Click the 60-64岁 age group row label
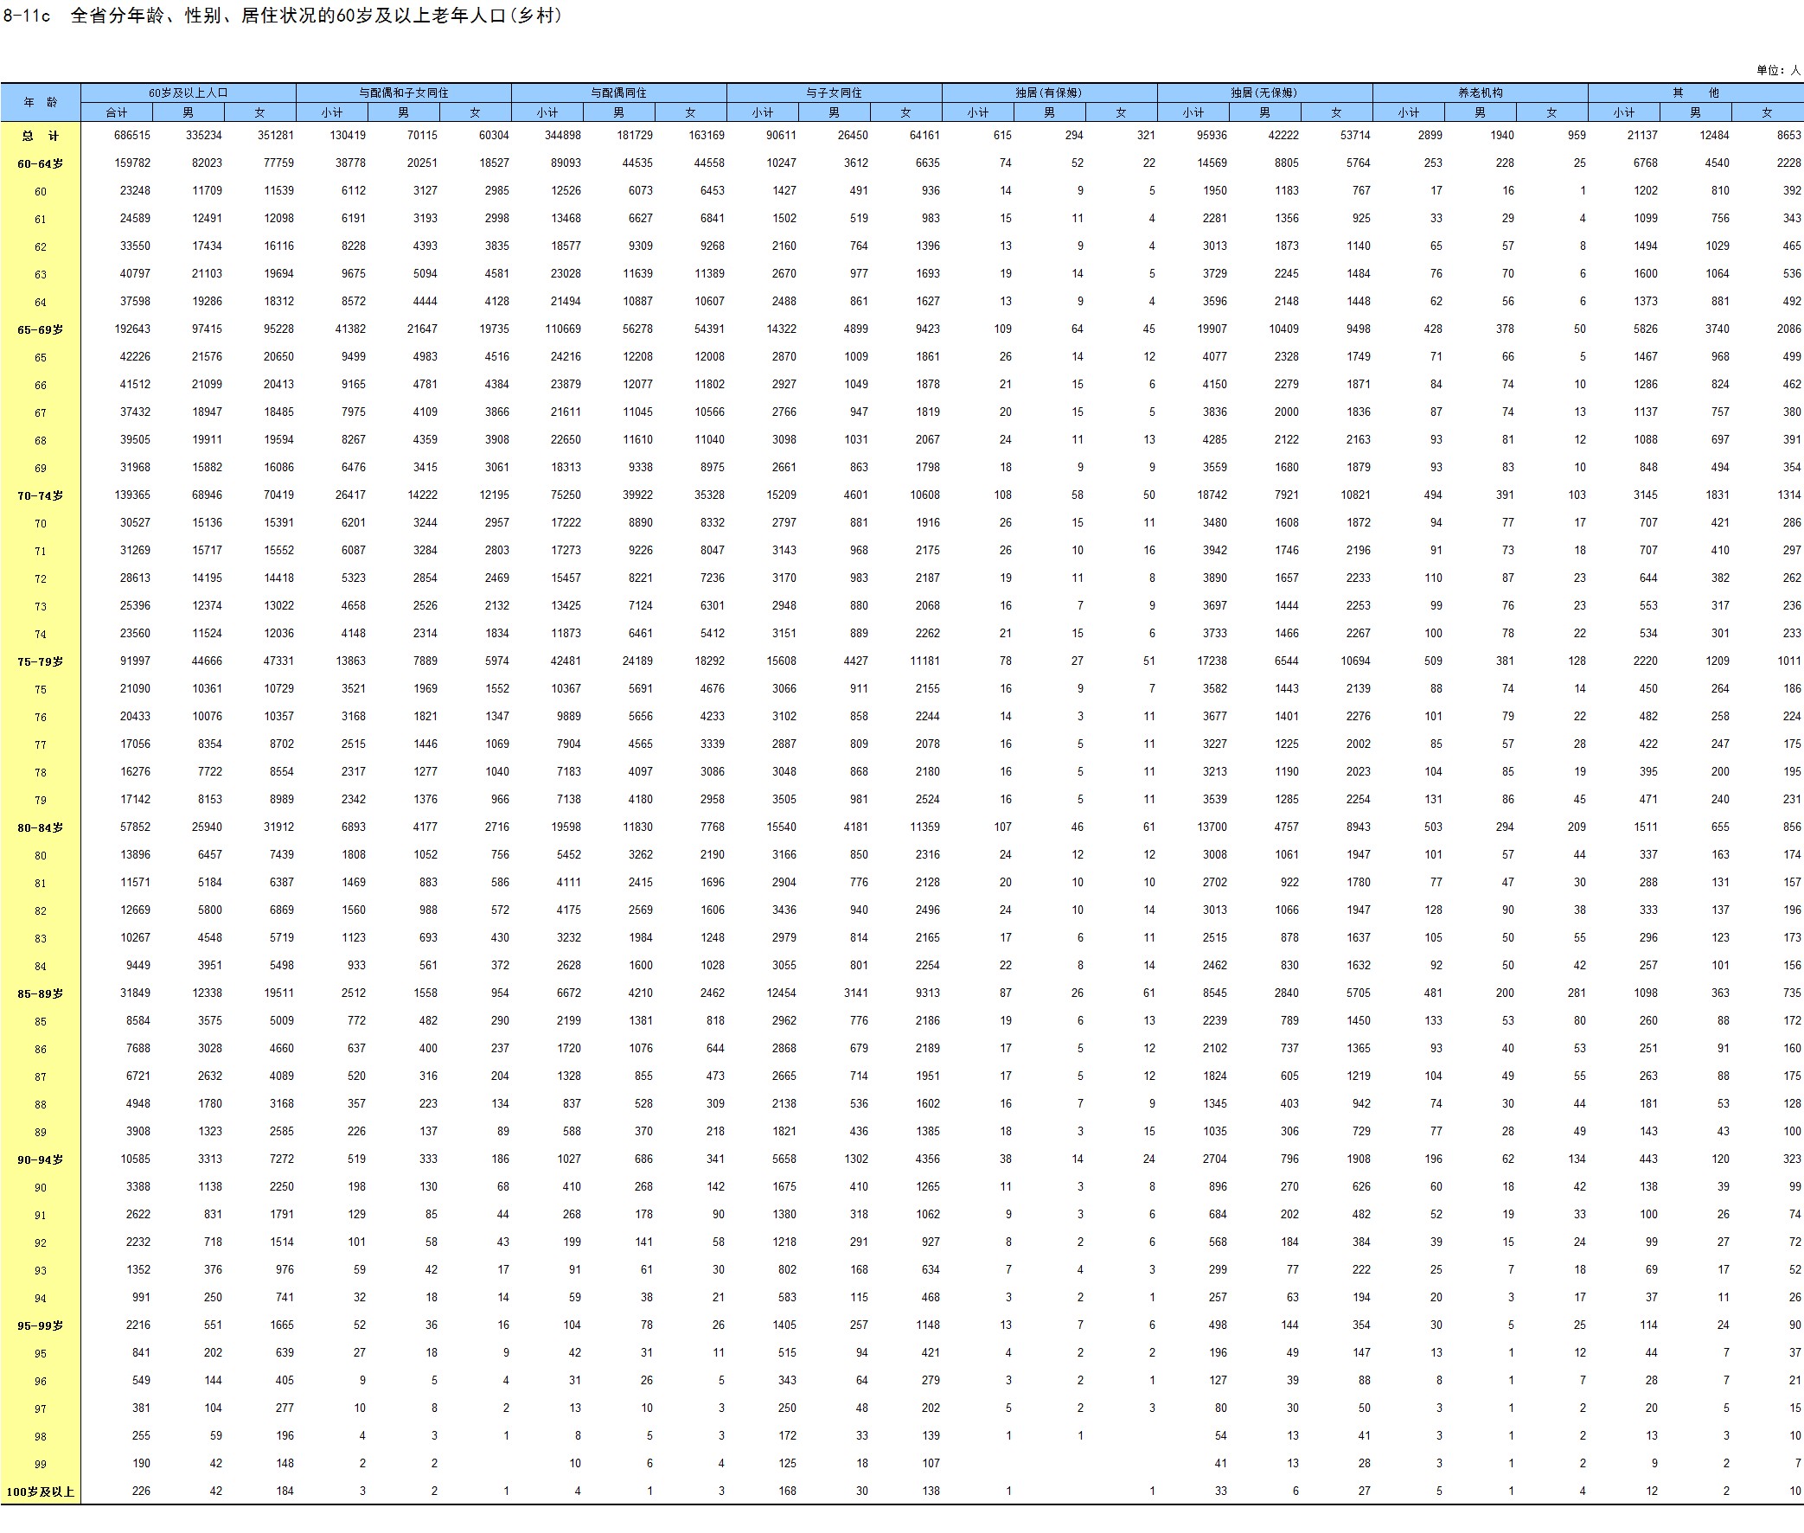Image resolution: width=1804 pixels, height=1533 pixels. tap(40, 163)
